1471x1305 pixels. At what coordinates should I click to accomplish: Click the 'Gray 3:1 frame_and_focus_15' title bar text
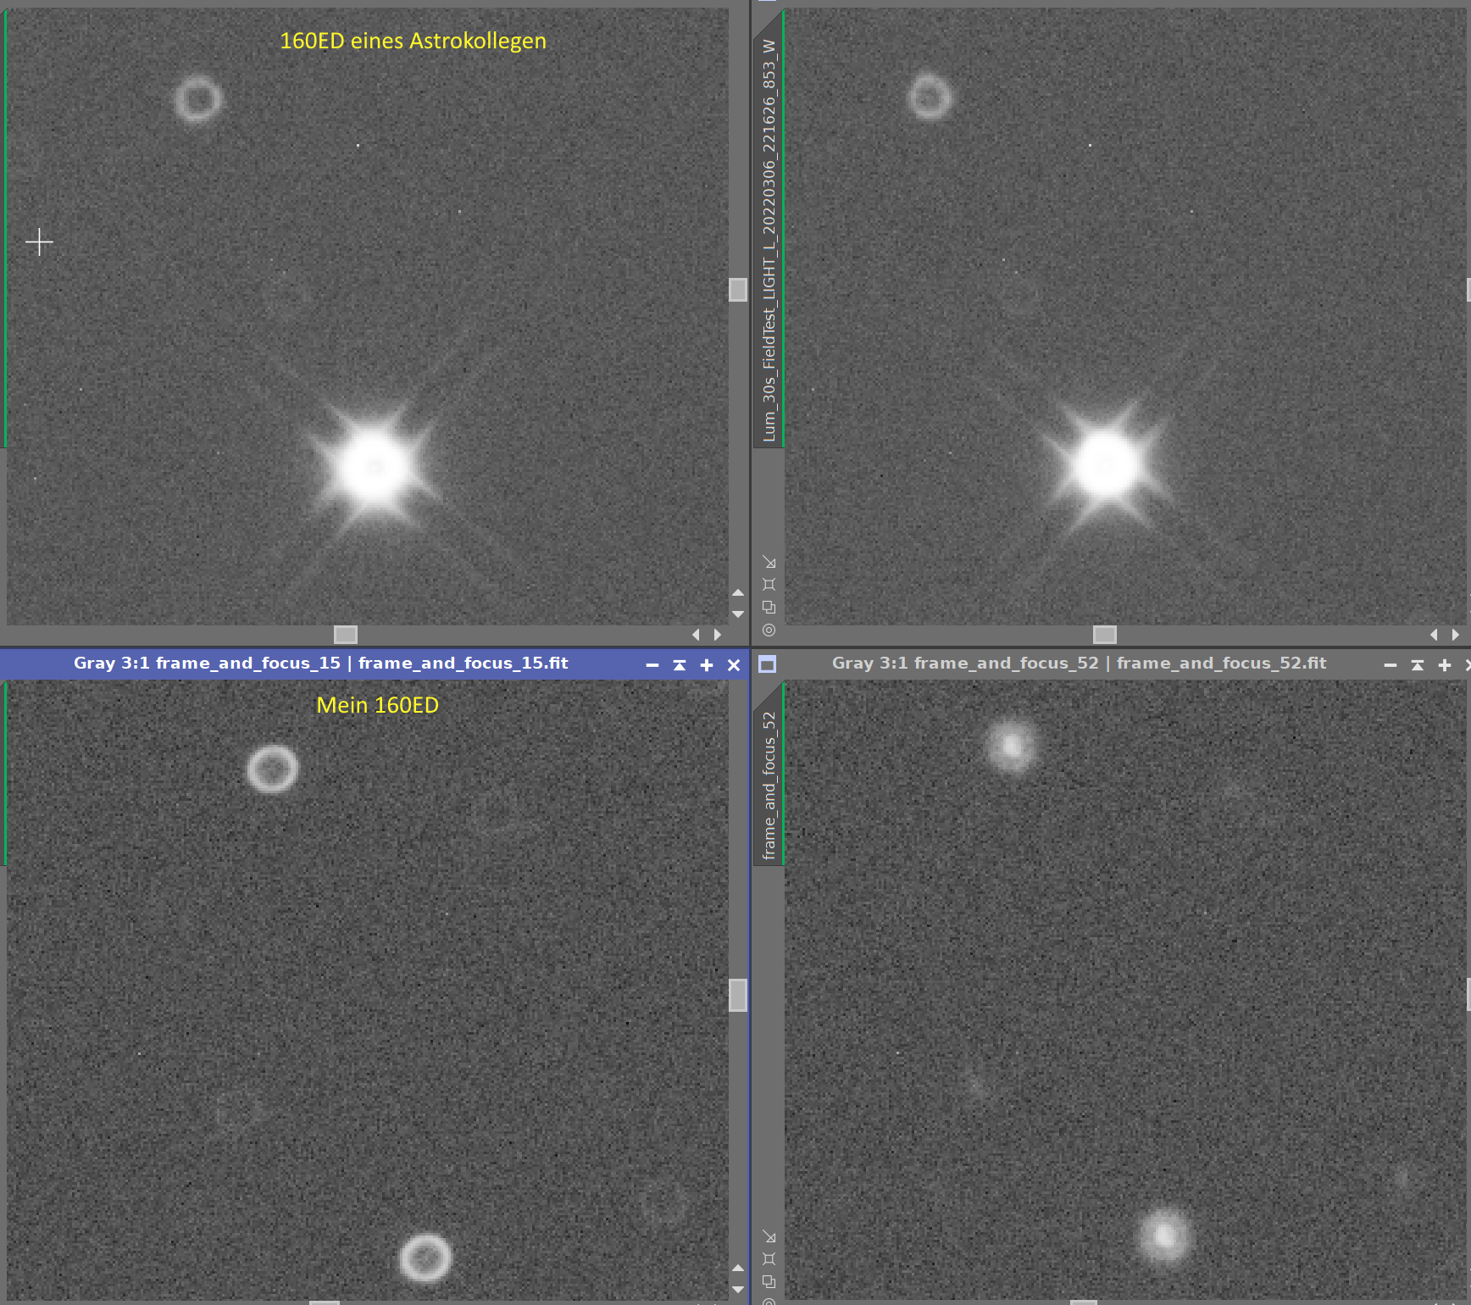(321, 664)
